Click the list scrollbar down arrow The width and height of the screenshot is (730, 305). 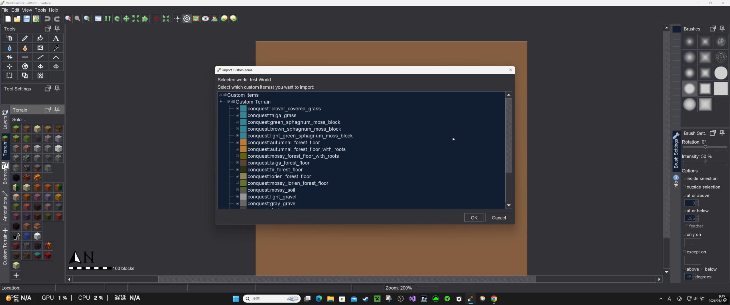tap(508, 205)
